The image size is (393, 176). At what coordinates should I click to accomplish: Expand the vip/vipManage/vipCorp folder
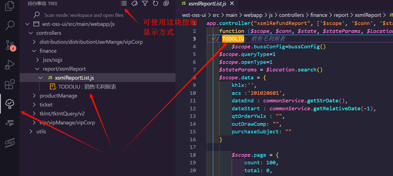34,122
